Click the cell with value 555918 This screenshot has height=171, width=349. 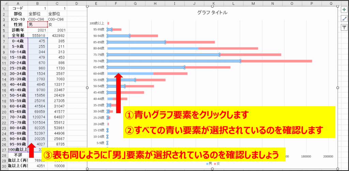click(x=37, y=36)
